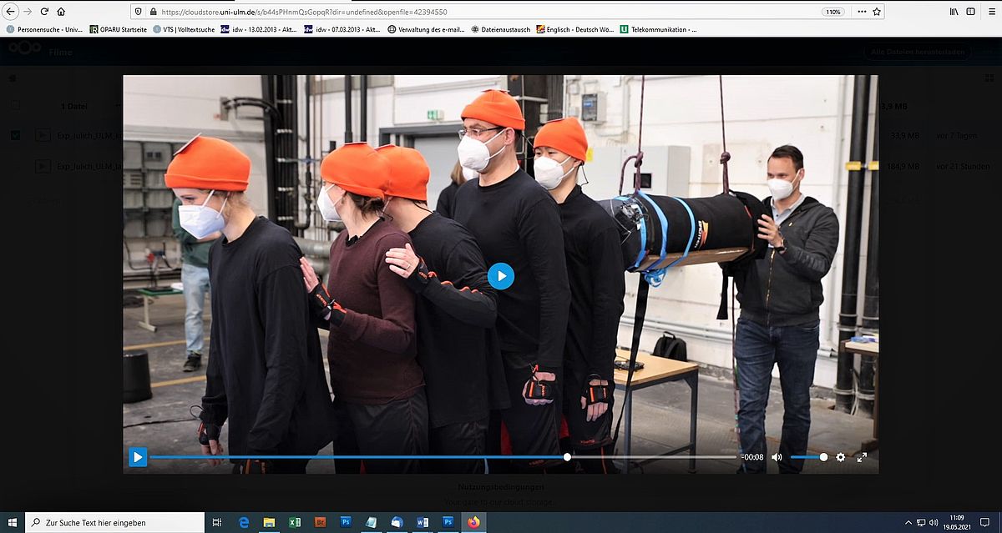Open Verwaltung des e-mail bookmark
This screenshot has height=533, width=1002.
tap(427, 29)
